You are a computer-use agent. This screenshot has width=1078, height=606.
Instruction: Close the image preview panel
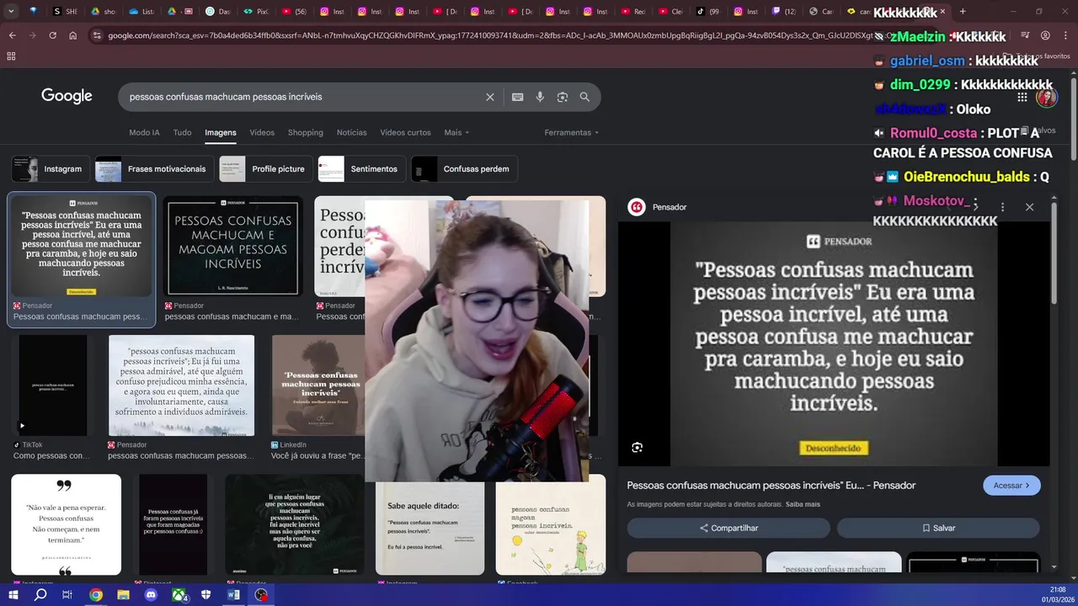1029,207
